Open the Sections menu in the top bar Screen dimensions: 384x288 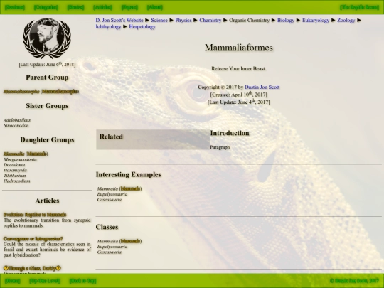15,7
